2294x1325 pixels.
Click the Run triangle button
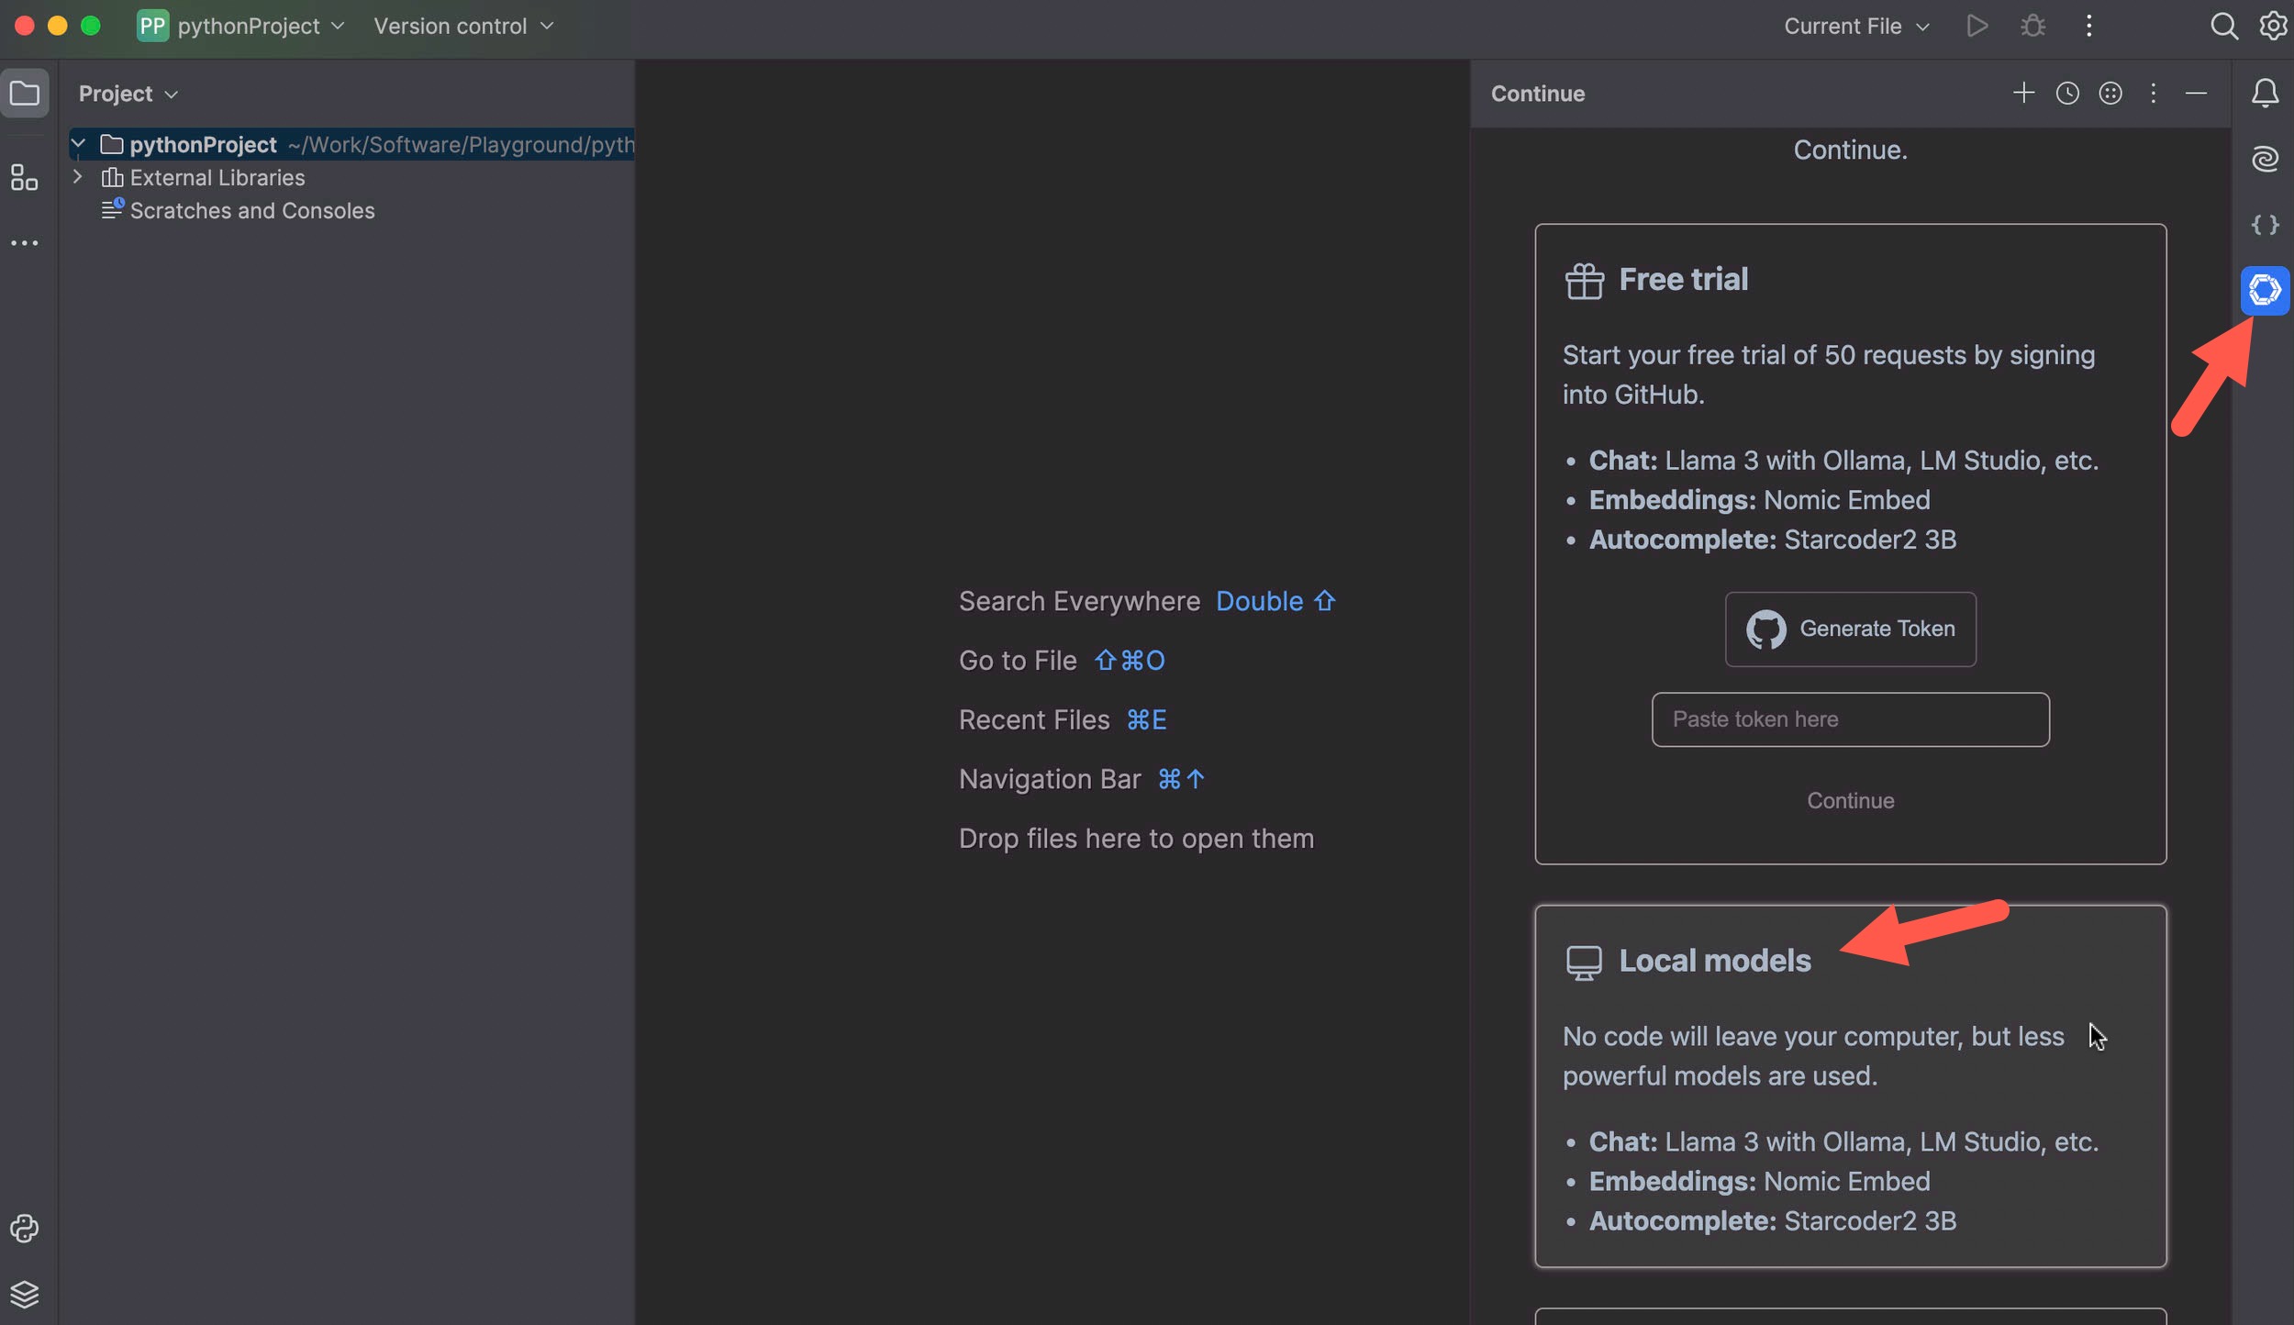click(x=1977, y=26)
